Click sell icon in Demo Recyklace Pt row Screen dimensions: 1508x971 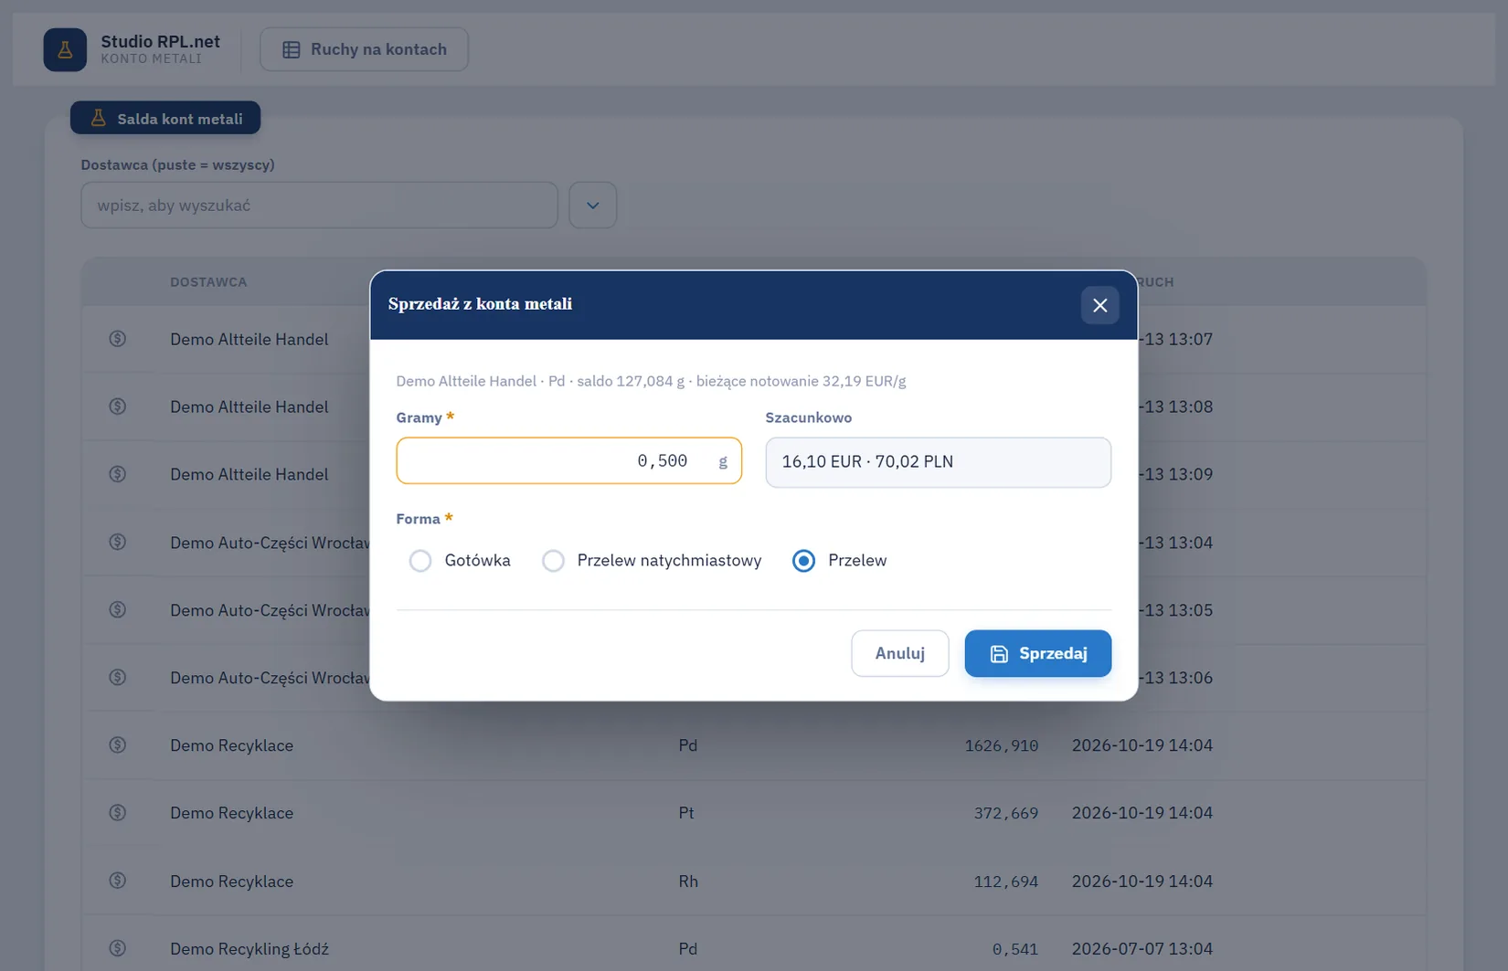118,812
